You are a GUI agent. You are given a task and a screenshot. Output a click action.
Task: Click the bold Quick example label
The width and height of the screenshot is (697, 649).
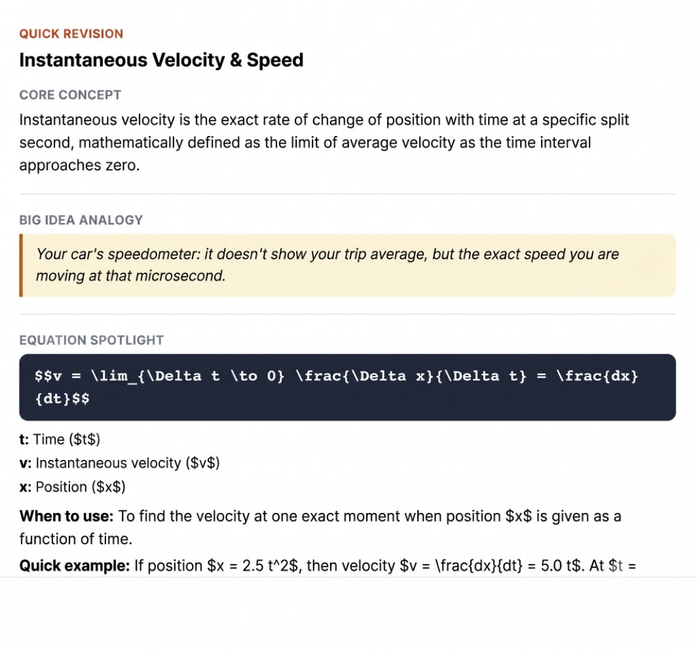point(75,565)
